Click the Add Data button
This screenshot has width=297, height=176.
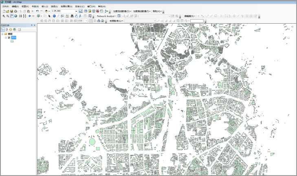(46, 11)
